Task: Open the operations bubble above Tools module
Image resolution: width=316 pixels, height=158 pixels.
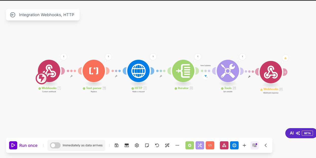Action: 242,57
